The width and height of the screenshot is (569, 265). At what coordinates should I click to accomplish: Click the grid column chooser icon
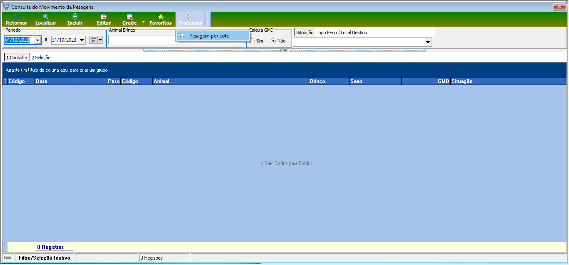point(5,81)
